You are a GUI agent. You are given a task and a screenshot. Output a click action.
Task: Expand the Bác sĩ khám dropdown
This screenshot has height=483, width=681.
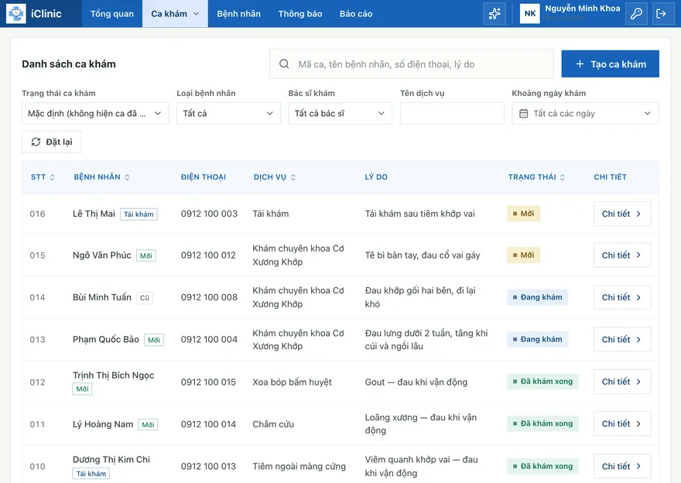(x=340, y=113)
